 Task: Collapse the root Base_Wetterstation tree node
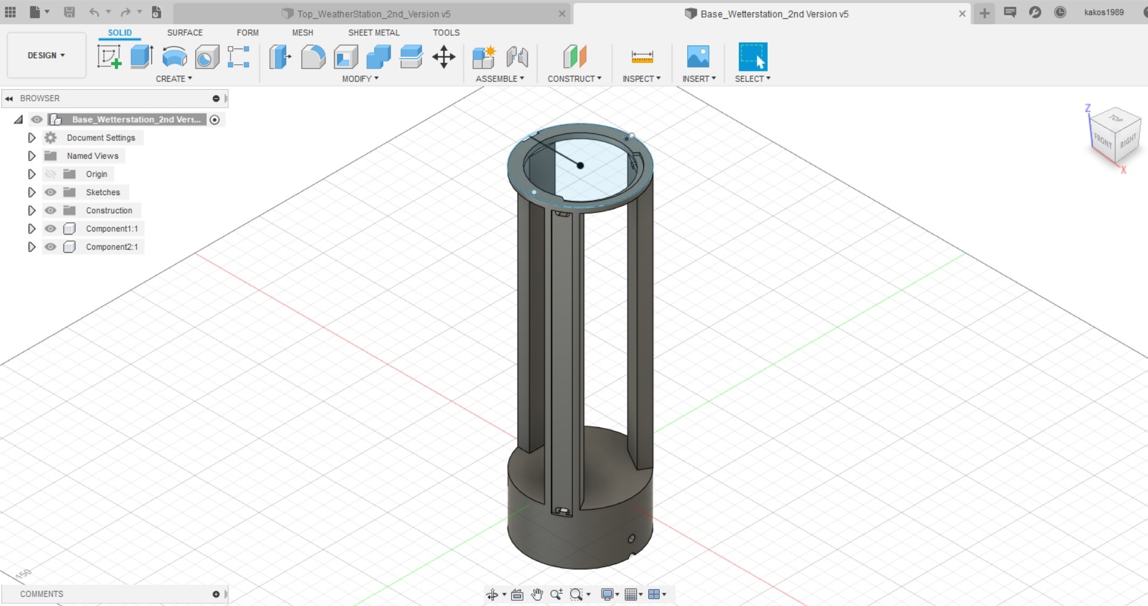click(x=19, y=120)
